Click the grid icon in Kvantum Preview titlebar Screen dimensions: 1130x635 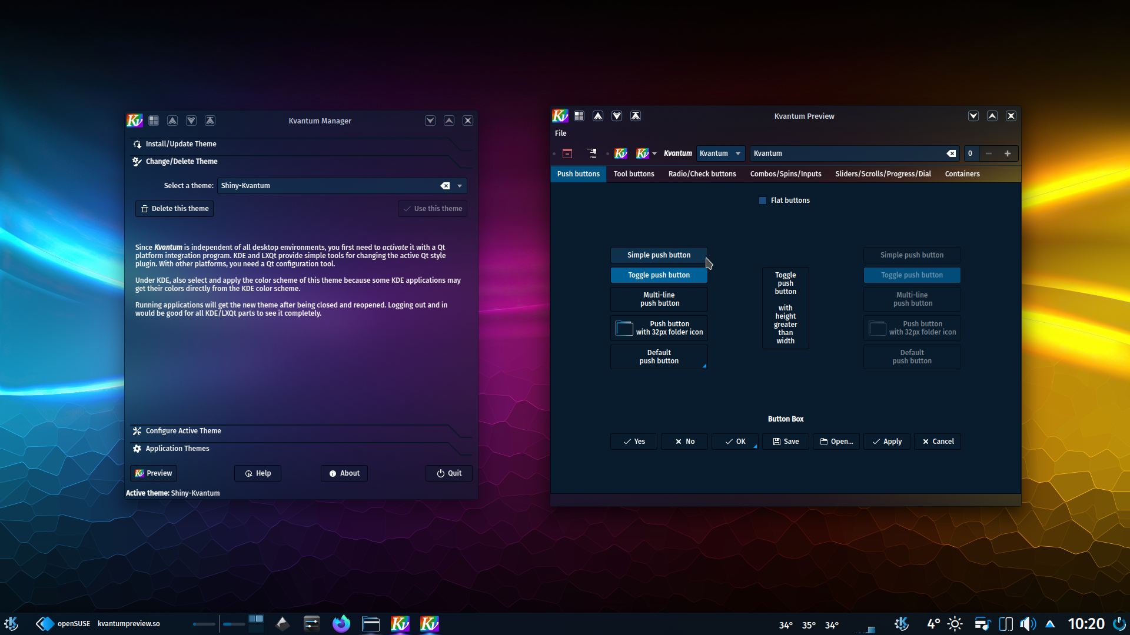[579, 116]
